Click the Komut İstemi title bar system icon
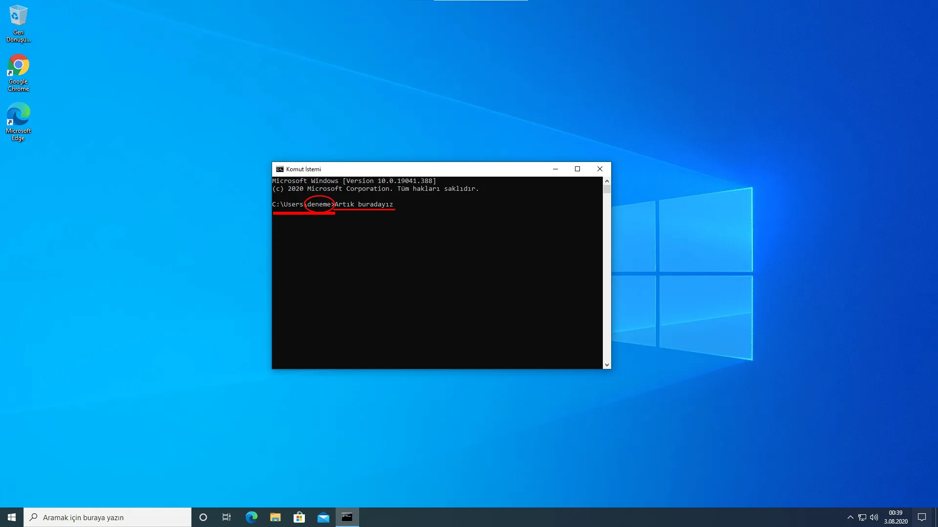This screenshot has height=527, width=938. 279,169
